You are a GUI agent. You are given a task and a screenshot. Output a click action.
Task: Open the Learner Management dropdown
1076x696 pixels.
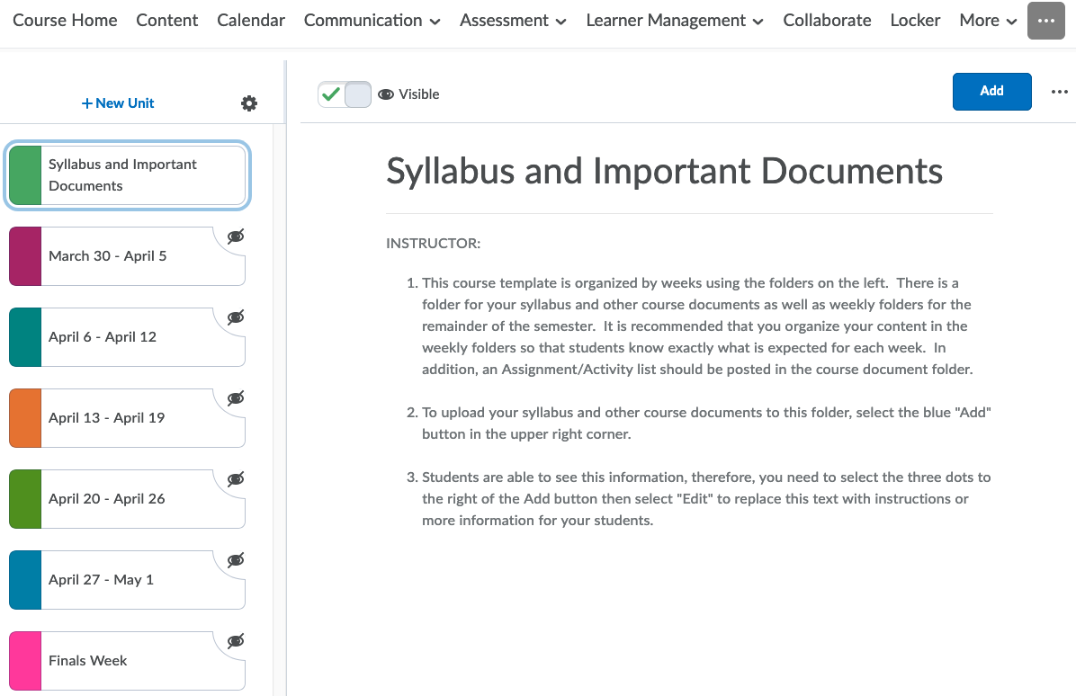coord(674,21)
